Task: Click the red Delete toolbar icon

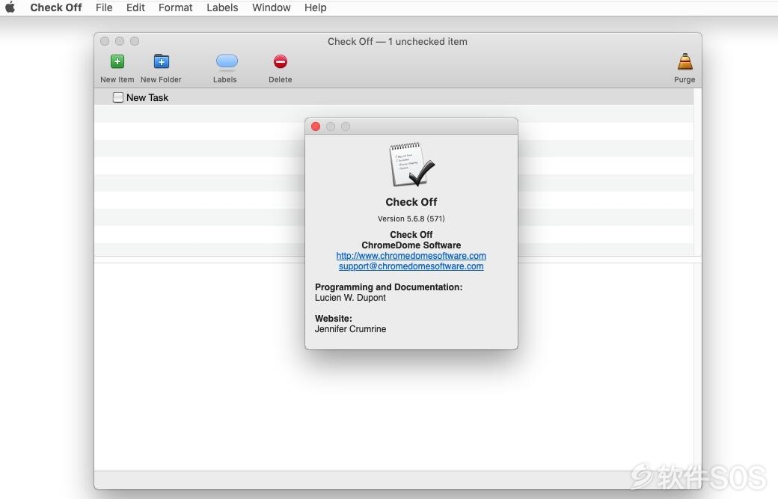Action: coord(281,61)
